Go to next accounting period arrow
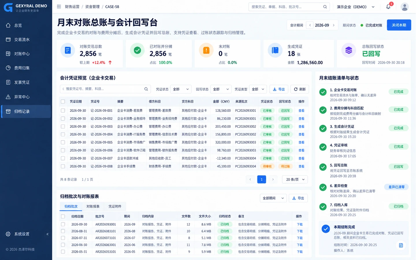 click(334, 25)
